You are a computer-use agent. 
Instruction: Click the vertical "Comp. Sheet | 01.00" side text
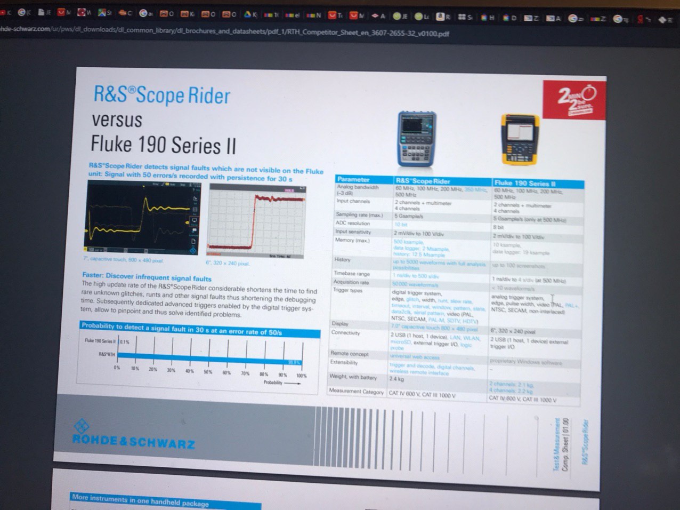(565, 444)
